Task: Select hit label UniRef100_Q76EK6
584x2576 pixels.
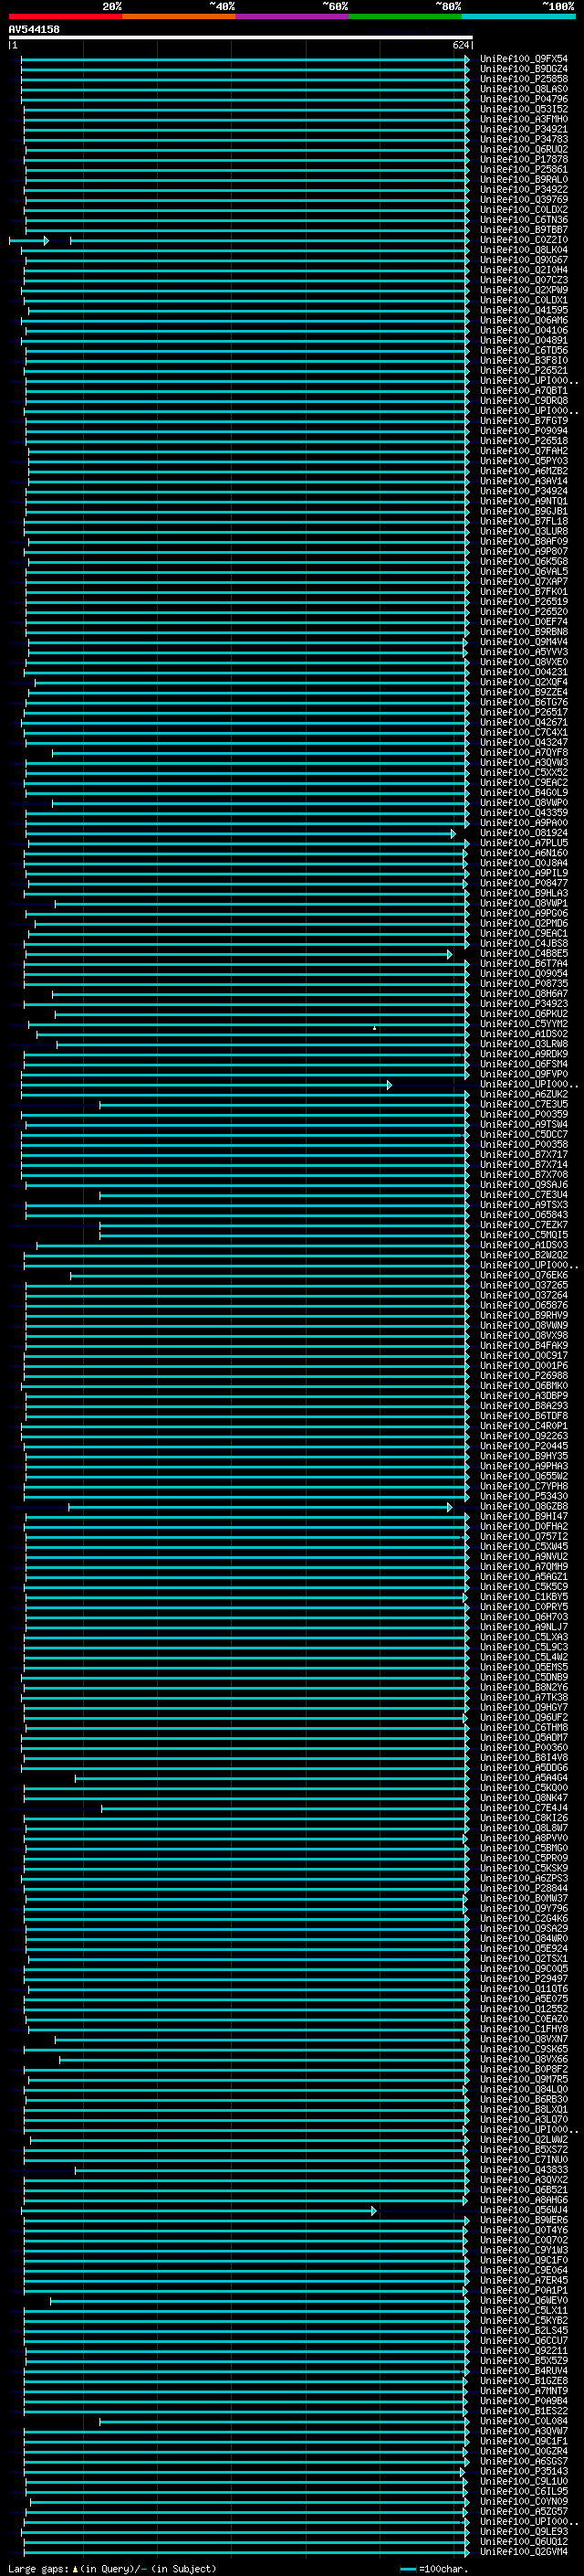Action: [523, 1275]
